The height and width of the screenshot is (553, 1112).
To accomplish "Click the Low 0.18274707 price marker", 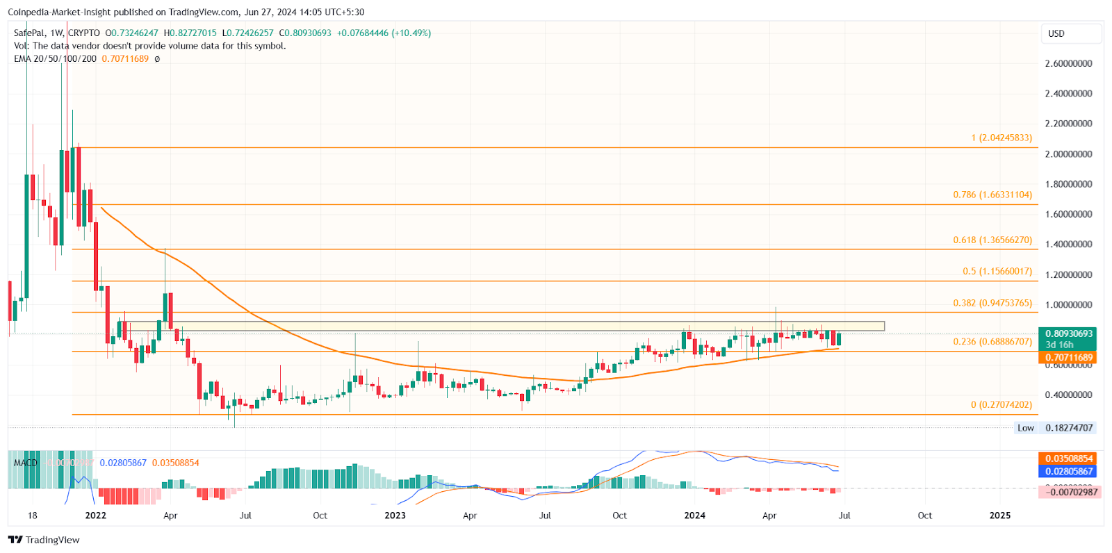I will coord(1055,428).
